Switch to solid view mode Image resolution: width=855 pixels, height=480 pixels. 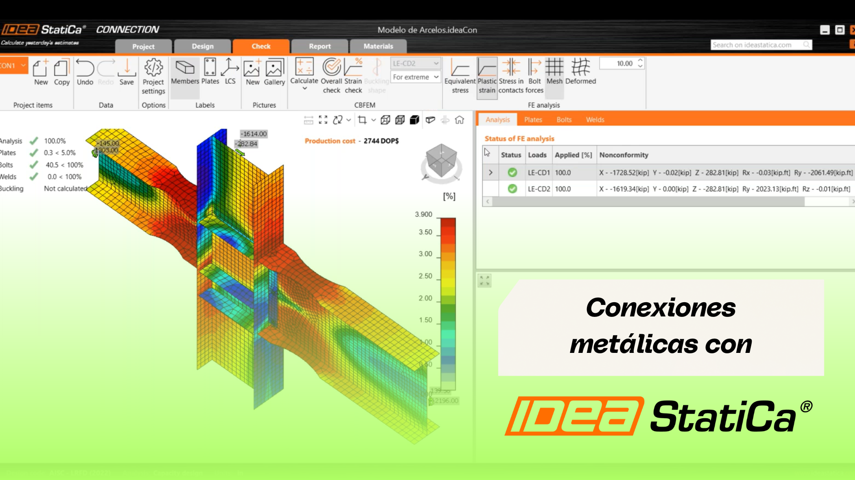point(415,120)
